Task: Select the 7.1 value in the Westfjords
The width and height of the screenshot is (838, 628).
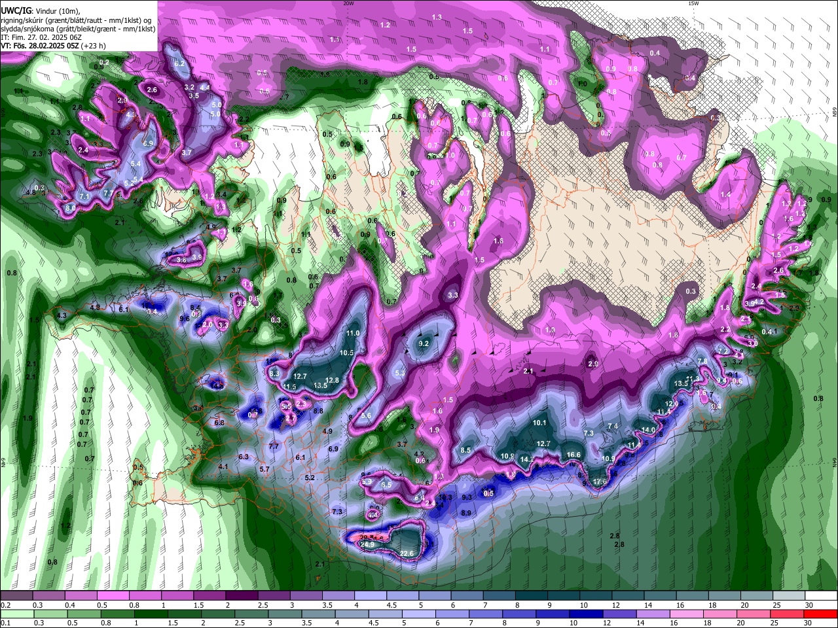Action: click(84, 196)
